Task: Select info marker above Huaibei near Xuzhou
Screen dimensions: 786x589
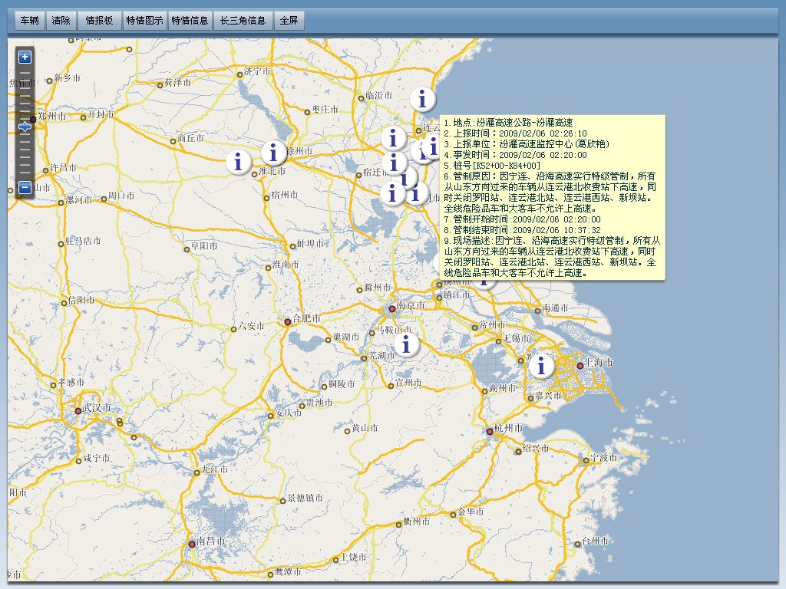Action: tap(273, 153)
